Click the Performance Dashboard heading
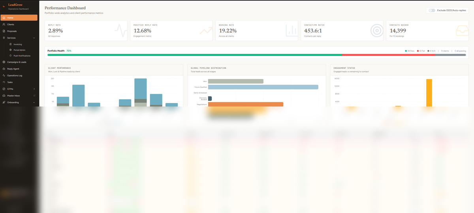The image size is (474, 213). 65,8
